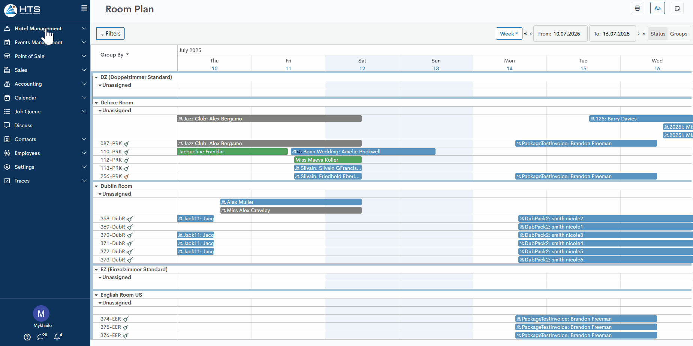Open Discuss in the sidebar menu
The image size is (693, 346).
point(23,125)
